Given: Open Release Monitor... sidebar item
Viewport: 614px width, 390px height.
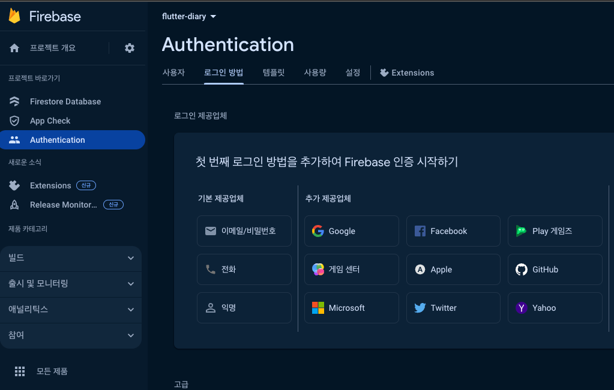Looking at the screenshot, I should click(64, 205).
